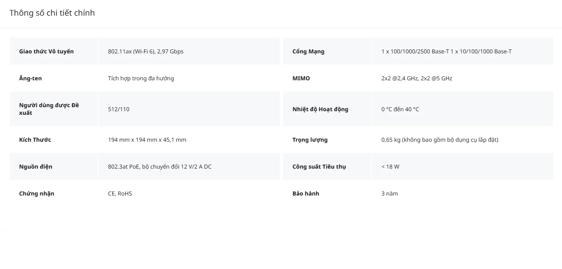Select the 'MIMO' label
This screenshot has width=562, height=269.
tap(301, 78)
